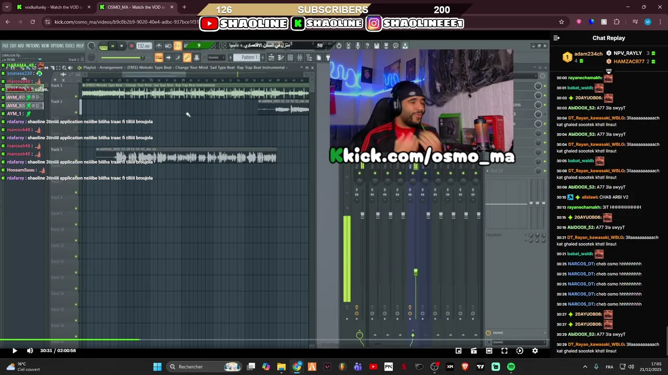Open the browser media control button
This screenshot has width=668, height=375.
(x=635, y=22)
